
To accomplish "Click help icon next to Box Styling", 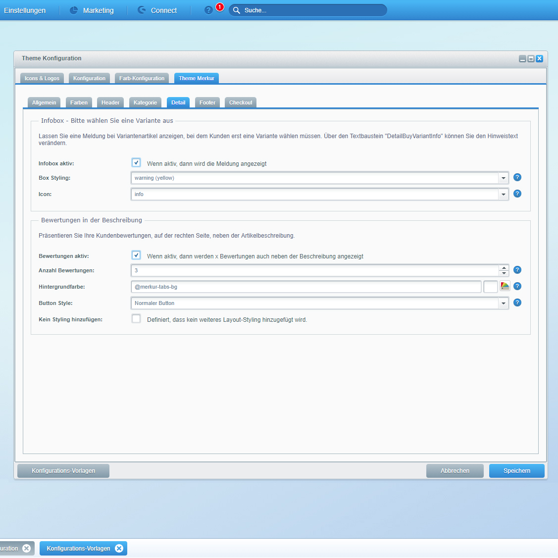I will [x=517, y=177].
